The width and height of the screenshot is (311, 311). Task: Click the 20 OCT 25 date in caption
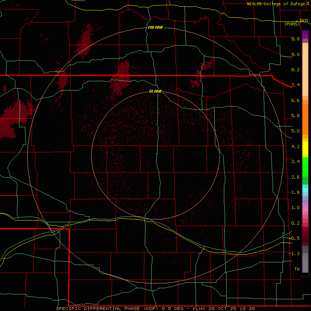(223, 309)
